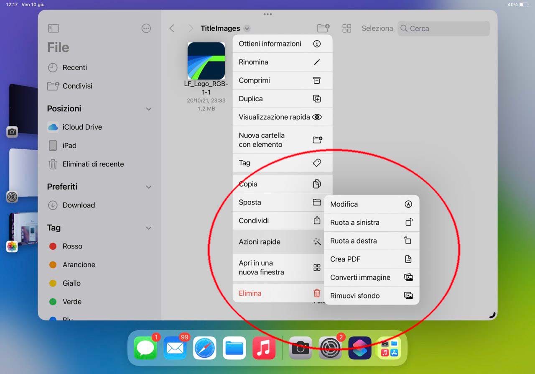Open the TitleImages folder dropdown

[247, 28]
